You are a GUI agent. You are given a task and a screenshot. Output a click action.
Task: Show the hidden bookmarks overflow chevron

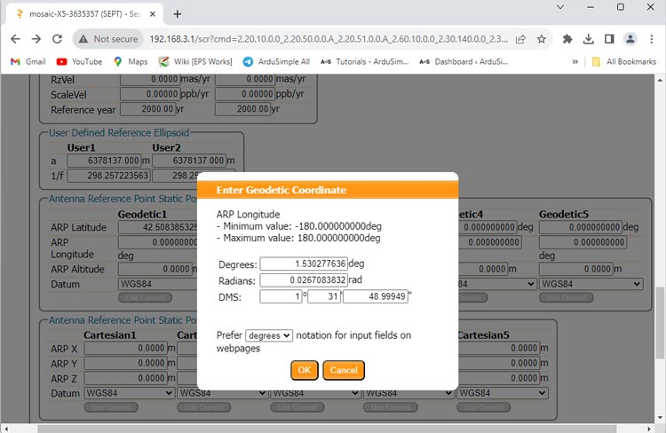point(575,61)
